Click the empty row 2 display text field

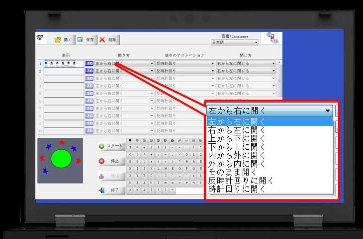point(64,71)
